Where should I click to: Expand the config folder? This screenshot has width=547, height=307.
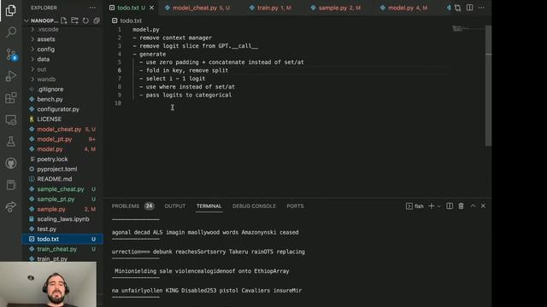[62, 49]
